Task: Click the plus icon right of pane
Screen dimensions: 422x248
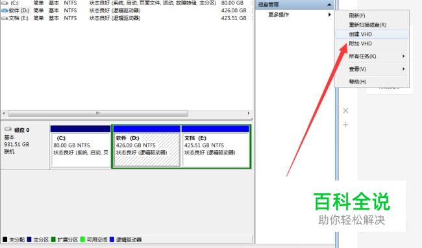Action: pos(345,125)
